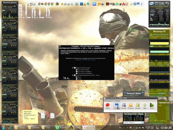Select the 16x9 radio under Адаптация прицелов

77,77
